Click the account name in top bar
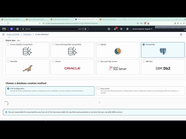This screenshot has width=186, height=139. pos(171,27)
